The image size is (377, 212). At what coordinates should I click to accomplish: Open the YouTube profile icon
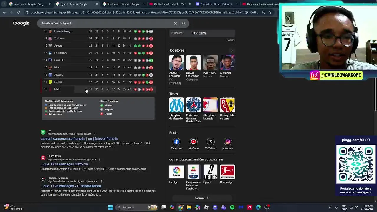pos(194,142)
